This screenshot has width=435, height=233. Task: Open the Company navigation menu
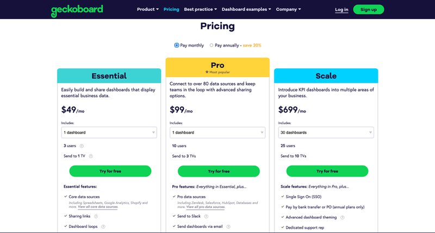click(288, 9)
